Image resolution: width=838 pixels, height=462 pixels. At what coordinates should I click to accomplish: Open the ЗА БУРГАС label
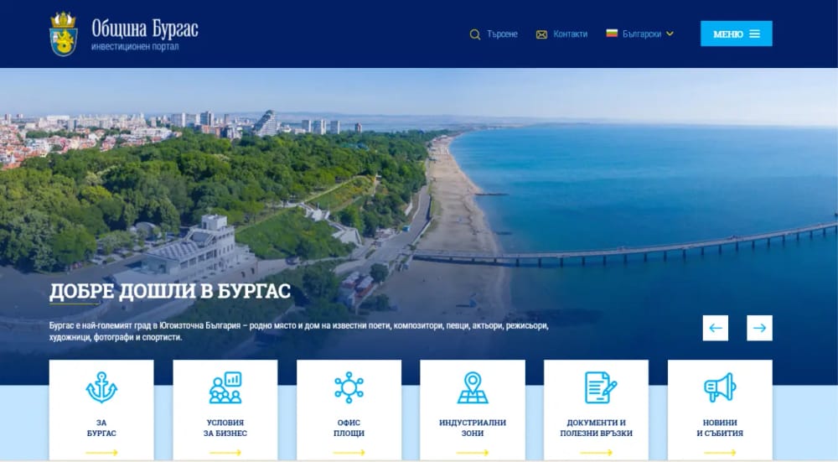click(101, 428)
